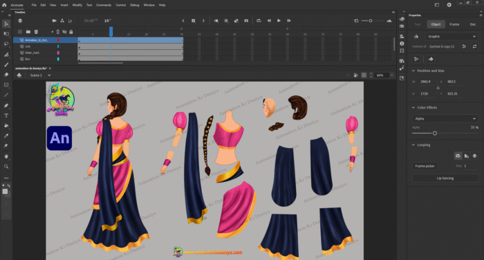Toggle the loop playback button
Image resolution: width=484 pixels, height=260 pixels.
(x=259, y=21)
